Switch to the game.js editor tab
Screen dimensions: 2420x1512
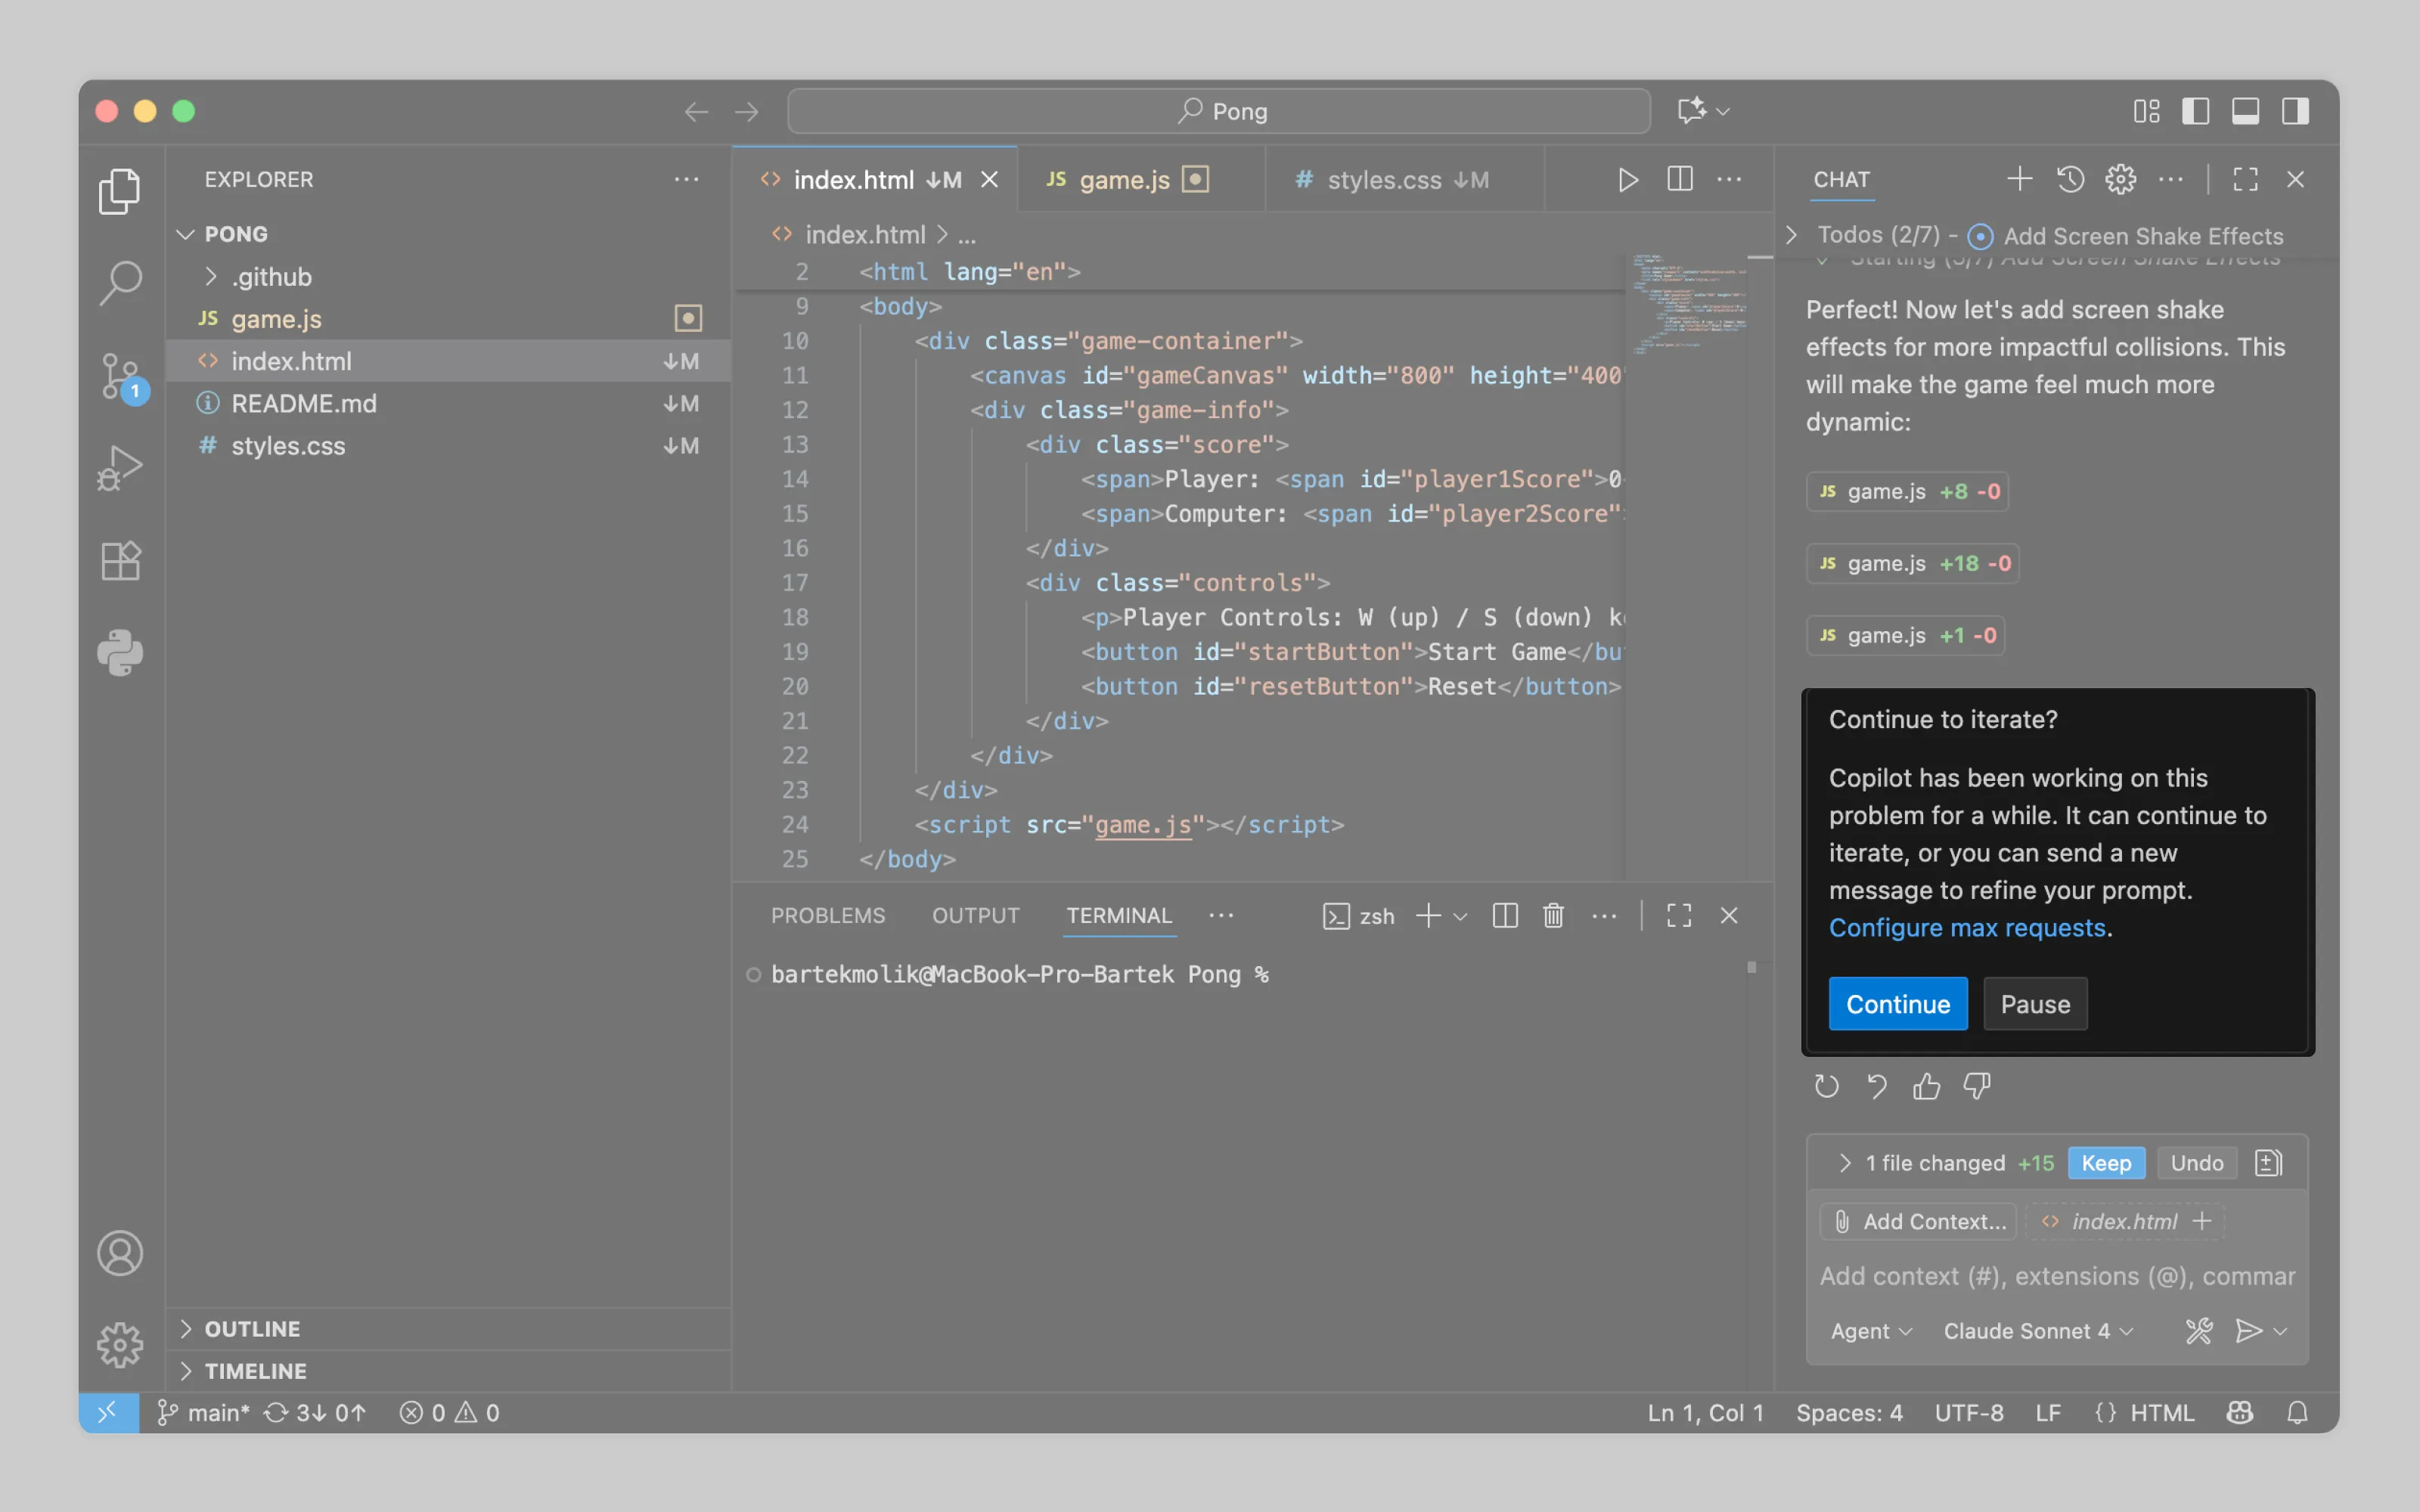(1123, 180)
